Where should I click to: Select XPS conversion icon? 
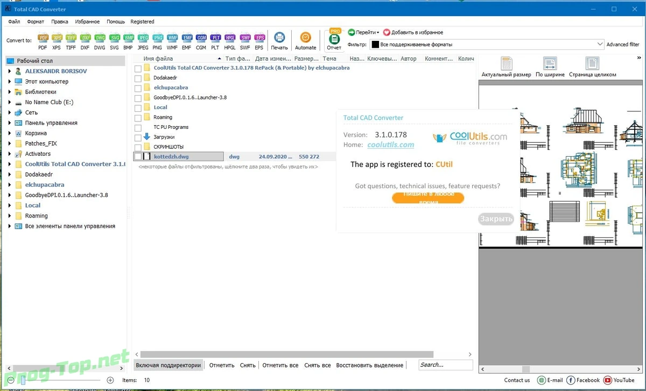pyautogui.click(x=57, y=38)
